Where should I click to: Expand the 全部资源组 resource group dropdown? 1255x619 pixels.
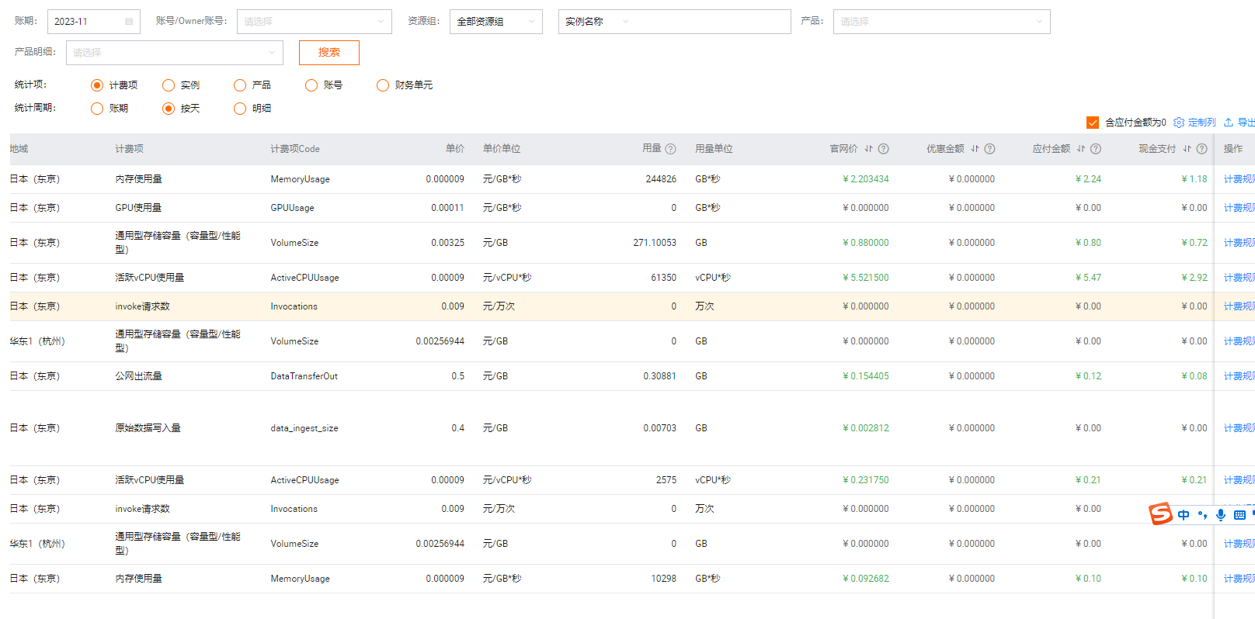click(x=495, y=22)
